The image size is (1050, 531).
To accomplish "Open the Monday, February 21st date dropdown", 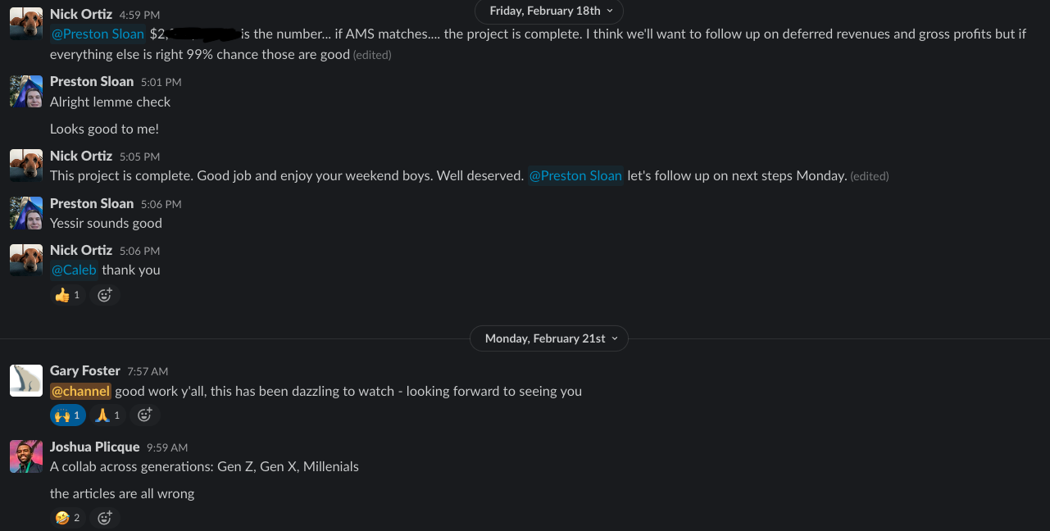I will click(549, 338).
